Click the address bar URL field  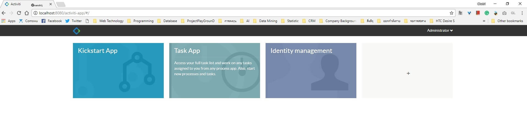pos(220,13)
